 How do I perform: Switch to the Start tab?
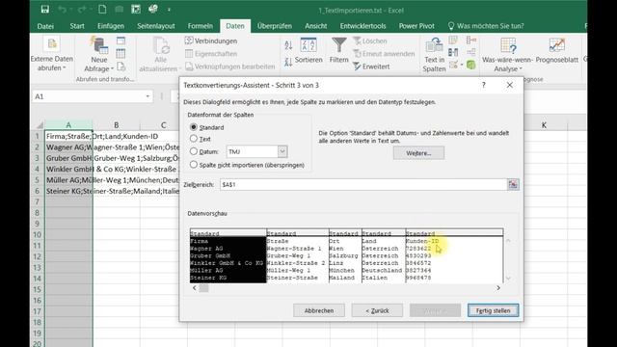pyautogui.click(x=77, y=26)
